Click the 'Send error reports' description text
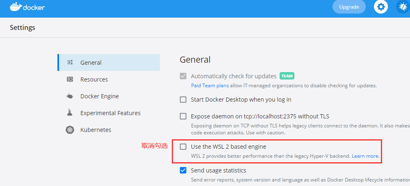 pyautogui.click(x=301, y=180)
